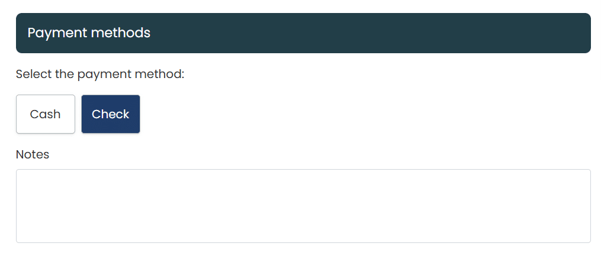Click the "Select the payment method:" label
This screenshot has height=256, width=601.
[x=100, y=74]
